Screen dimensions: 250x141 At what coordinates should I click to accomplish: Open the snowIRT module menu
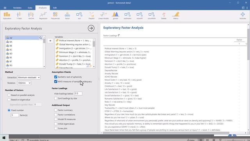tap(139, 16)
